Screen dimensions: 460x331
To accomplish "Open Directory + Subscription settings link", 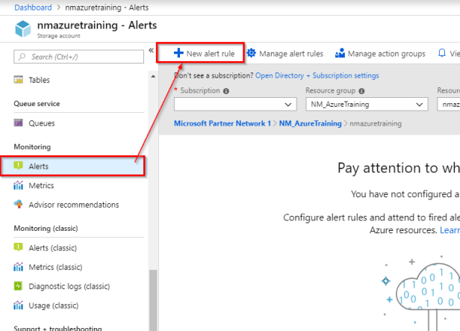I will (317, 75).
